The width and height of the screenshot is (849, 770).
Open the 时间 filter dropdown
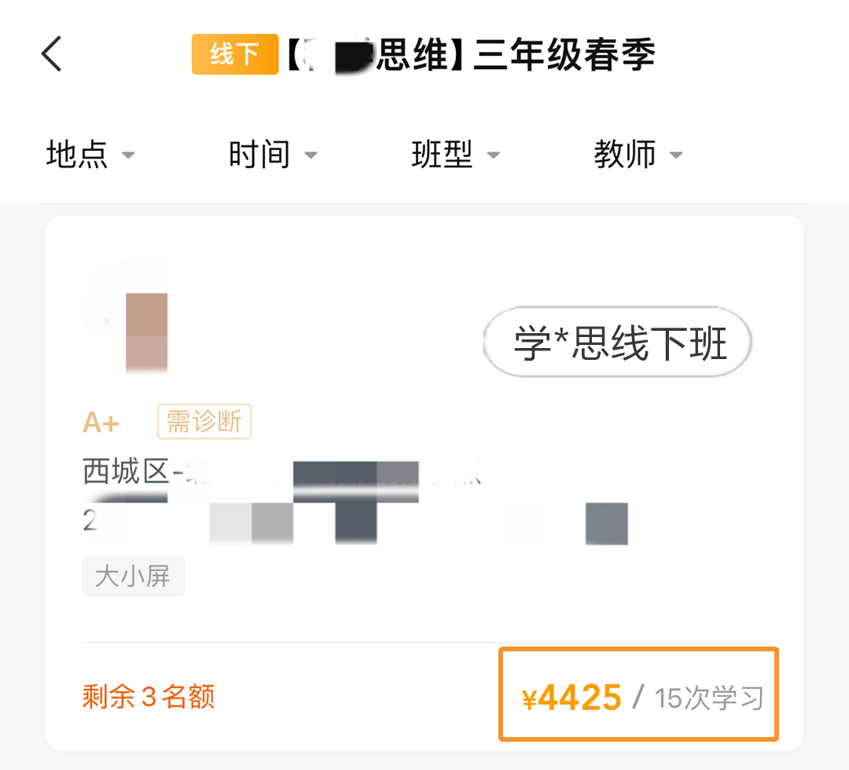pos(273,154)
